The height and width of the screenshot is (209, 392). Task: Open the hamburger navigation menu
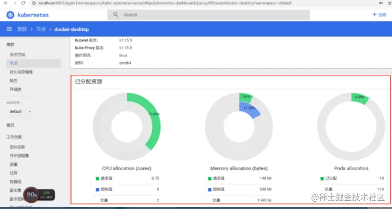9,29
